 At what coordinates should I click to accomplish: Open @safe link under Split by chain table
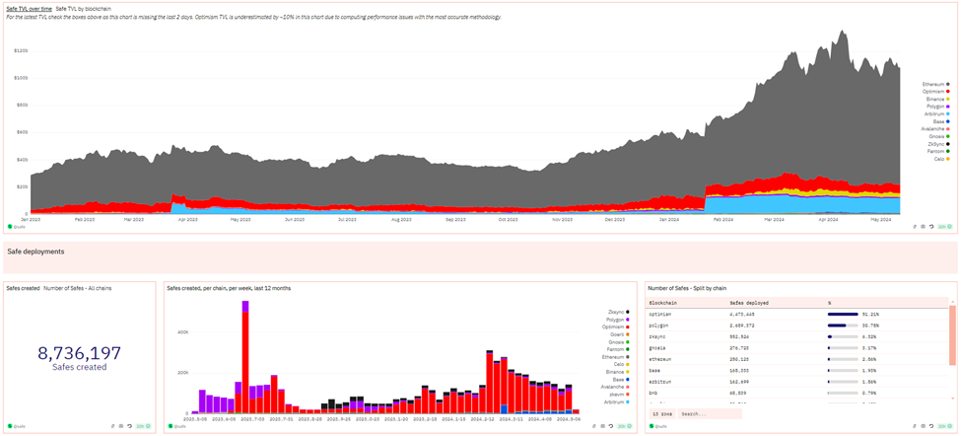tap(660, 425)
